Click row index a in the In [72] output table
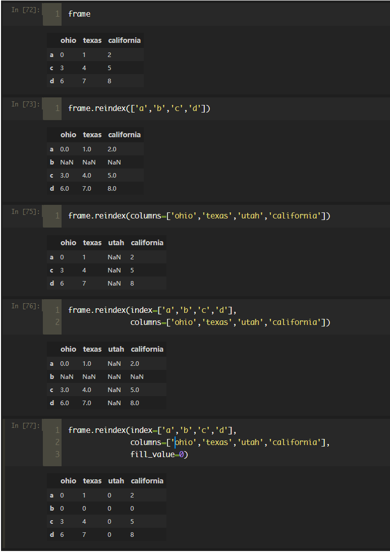This screenshot has width=390, height=552. tap(52, 55)
